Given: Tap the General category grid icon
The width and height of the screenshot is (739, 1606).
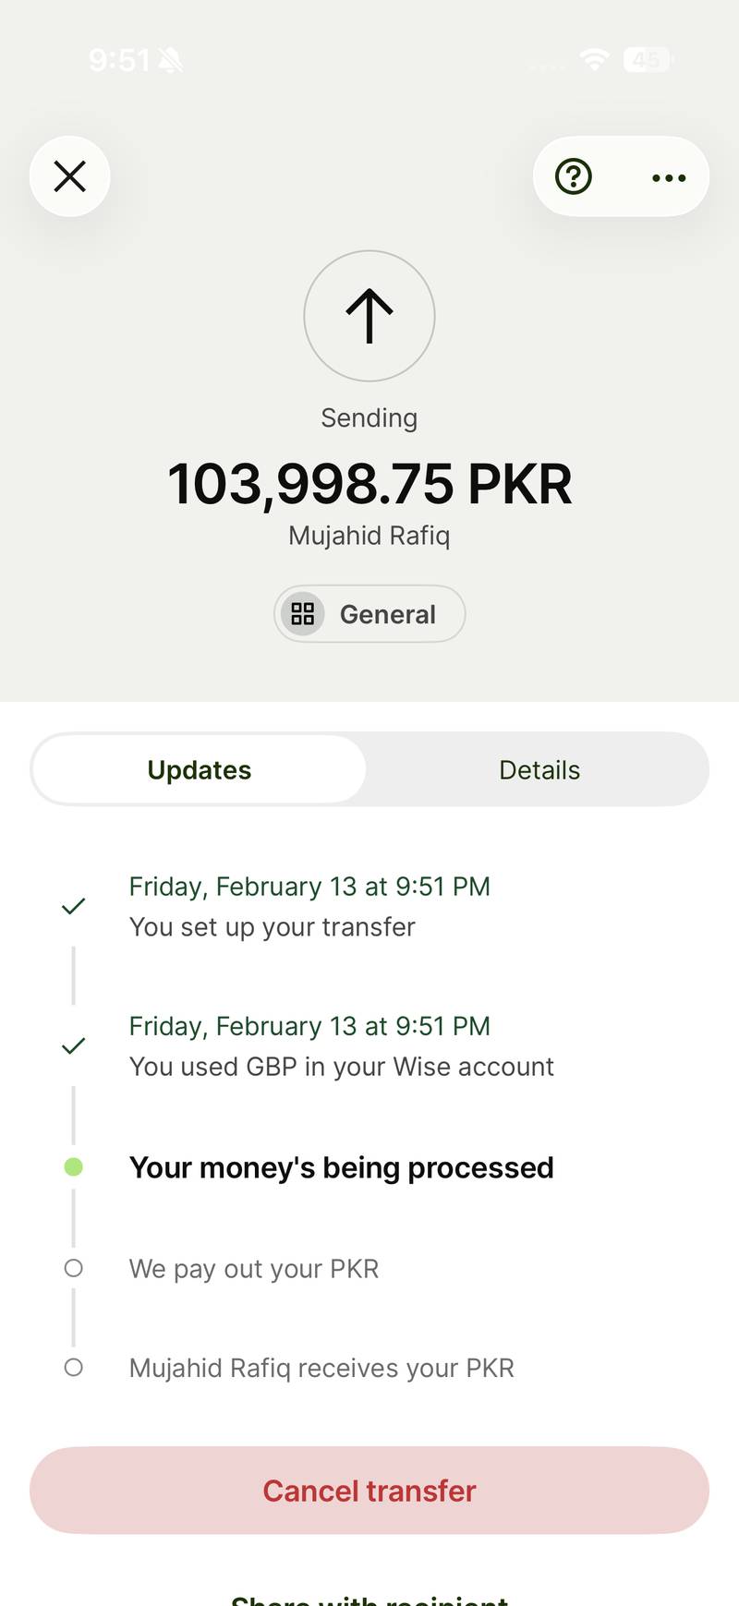Looking at the screenshot, I should (303, 614).
